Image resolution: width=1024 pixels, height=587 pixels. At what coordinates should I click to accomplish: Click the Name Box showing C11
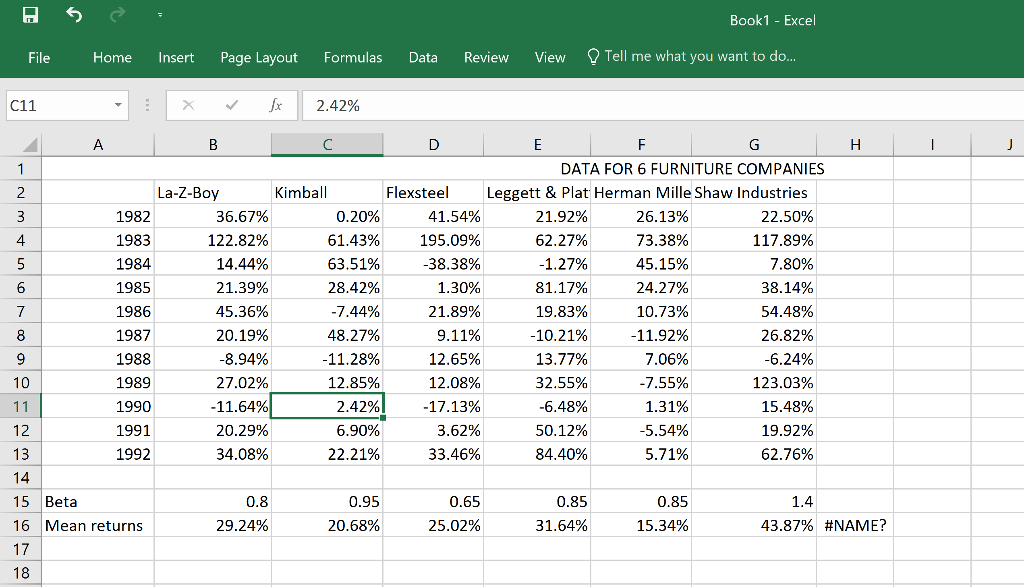(x=60, y=106)
